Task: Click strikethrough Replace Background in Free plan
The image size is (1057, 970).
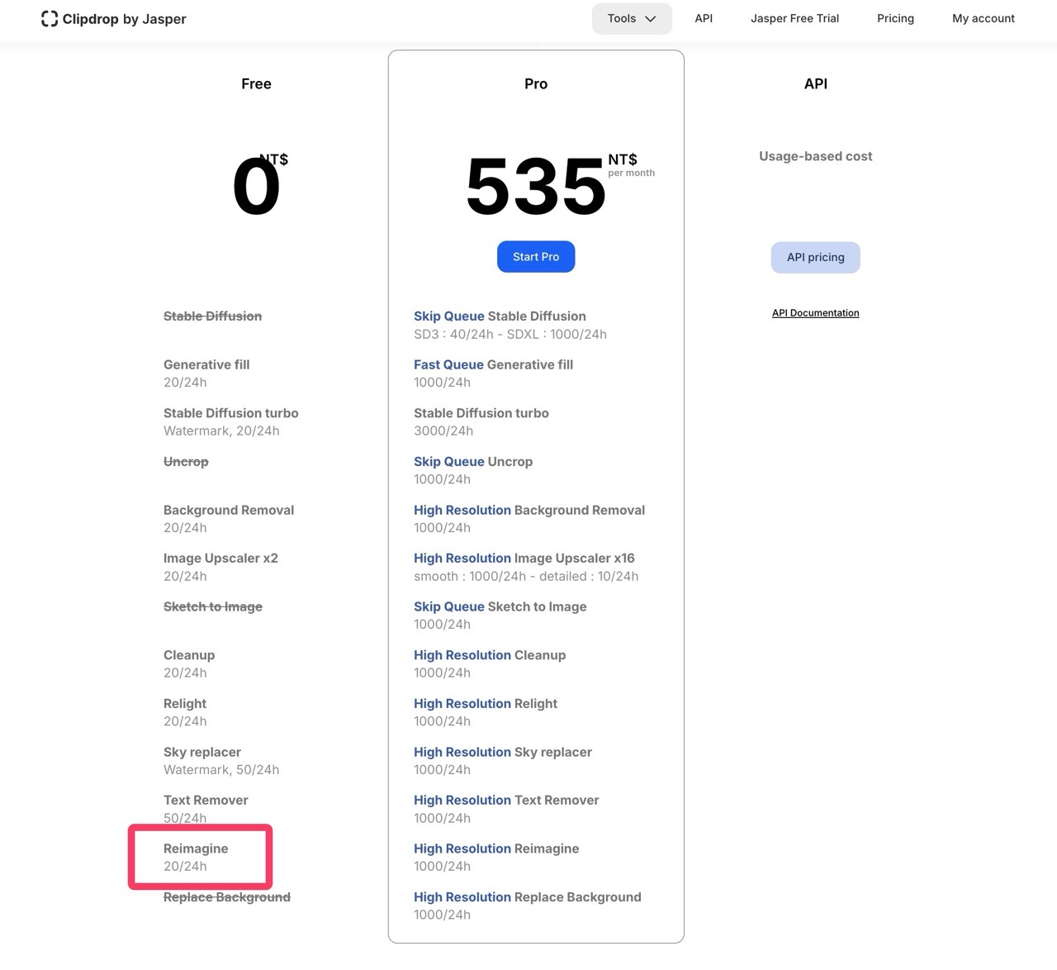Action: (x=227, y=897)
